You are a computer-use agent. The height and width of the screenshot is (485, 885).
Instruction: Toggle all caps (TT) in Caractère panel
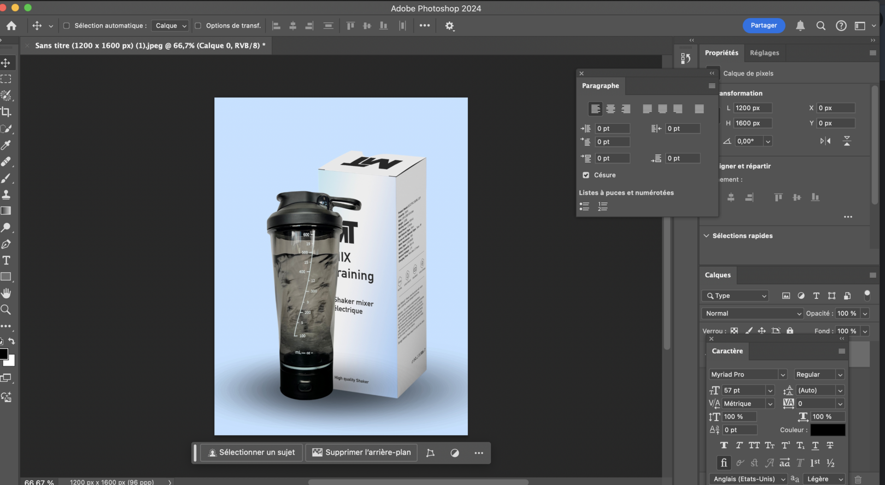[x=754, y=445]
